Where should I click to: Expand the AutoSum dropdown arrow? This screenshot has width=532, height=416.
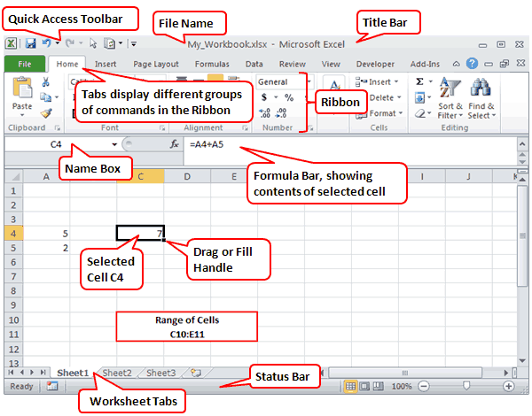pyautogui.click(x=431, y=81)
